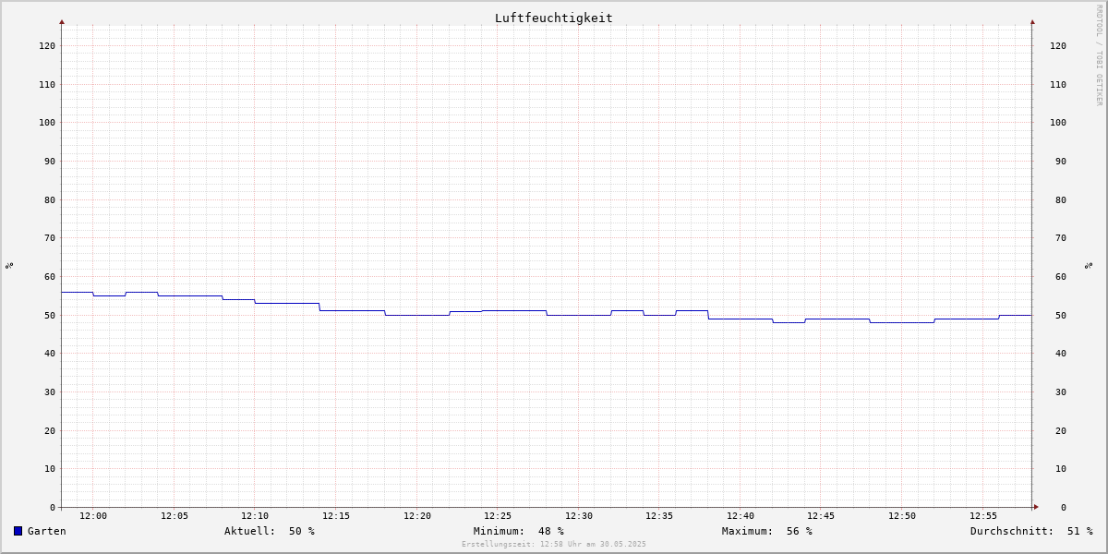Click the 110 label on right y-axis
The width and height of the screenshot is (1108, 554).
(x=1058, y=84)
